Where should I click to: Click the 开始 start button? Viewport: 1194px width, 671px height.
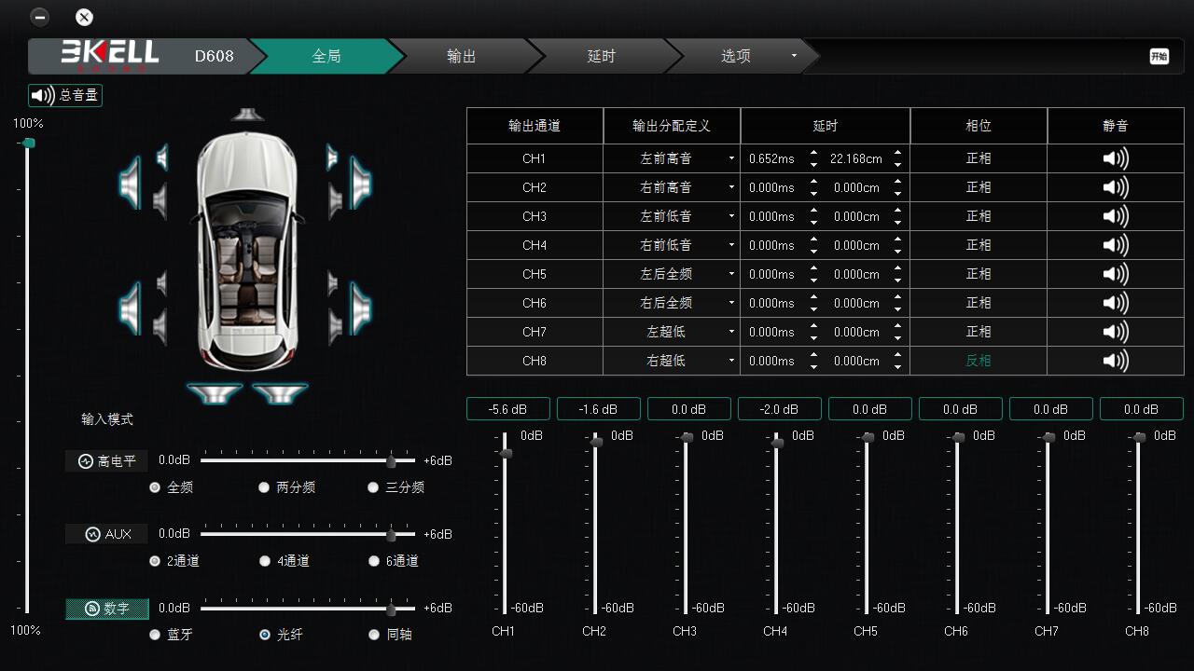point(1159,56)
